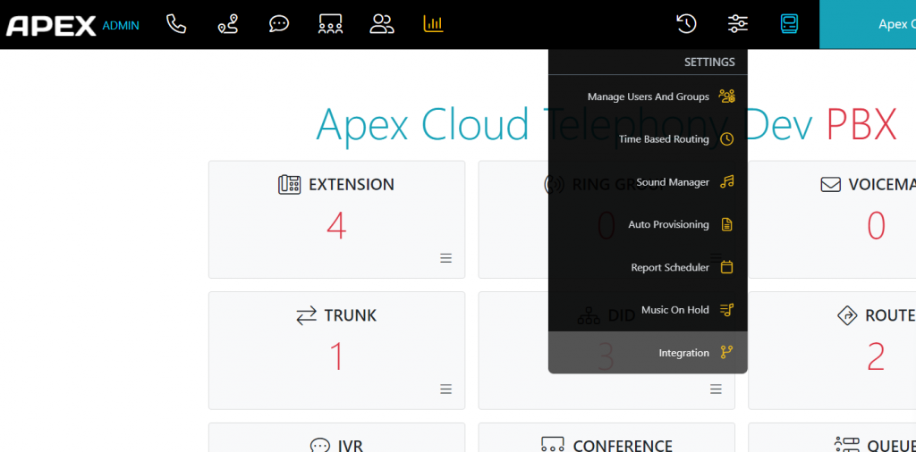This screenshot has height=452, width=916.
Task: Click the Queue card list icon
Action: coord(848,446)
